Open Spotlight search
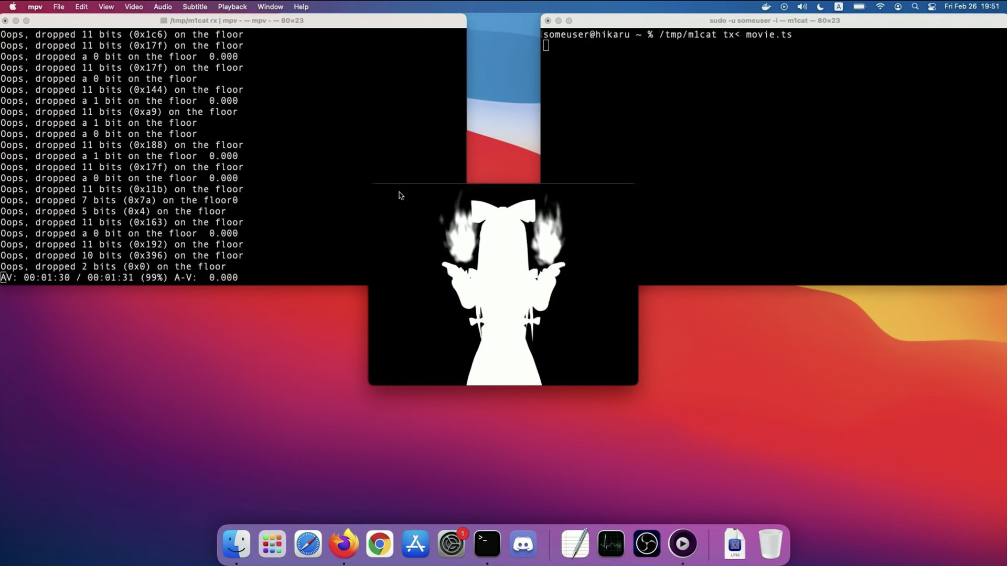This screenshot has width=1007, height=566. pyautogui.click(x=915, y=7)
